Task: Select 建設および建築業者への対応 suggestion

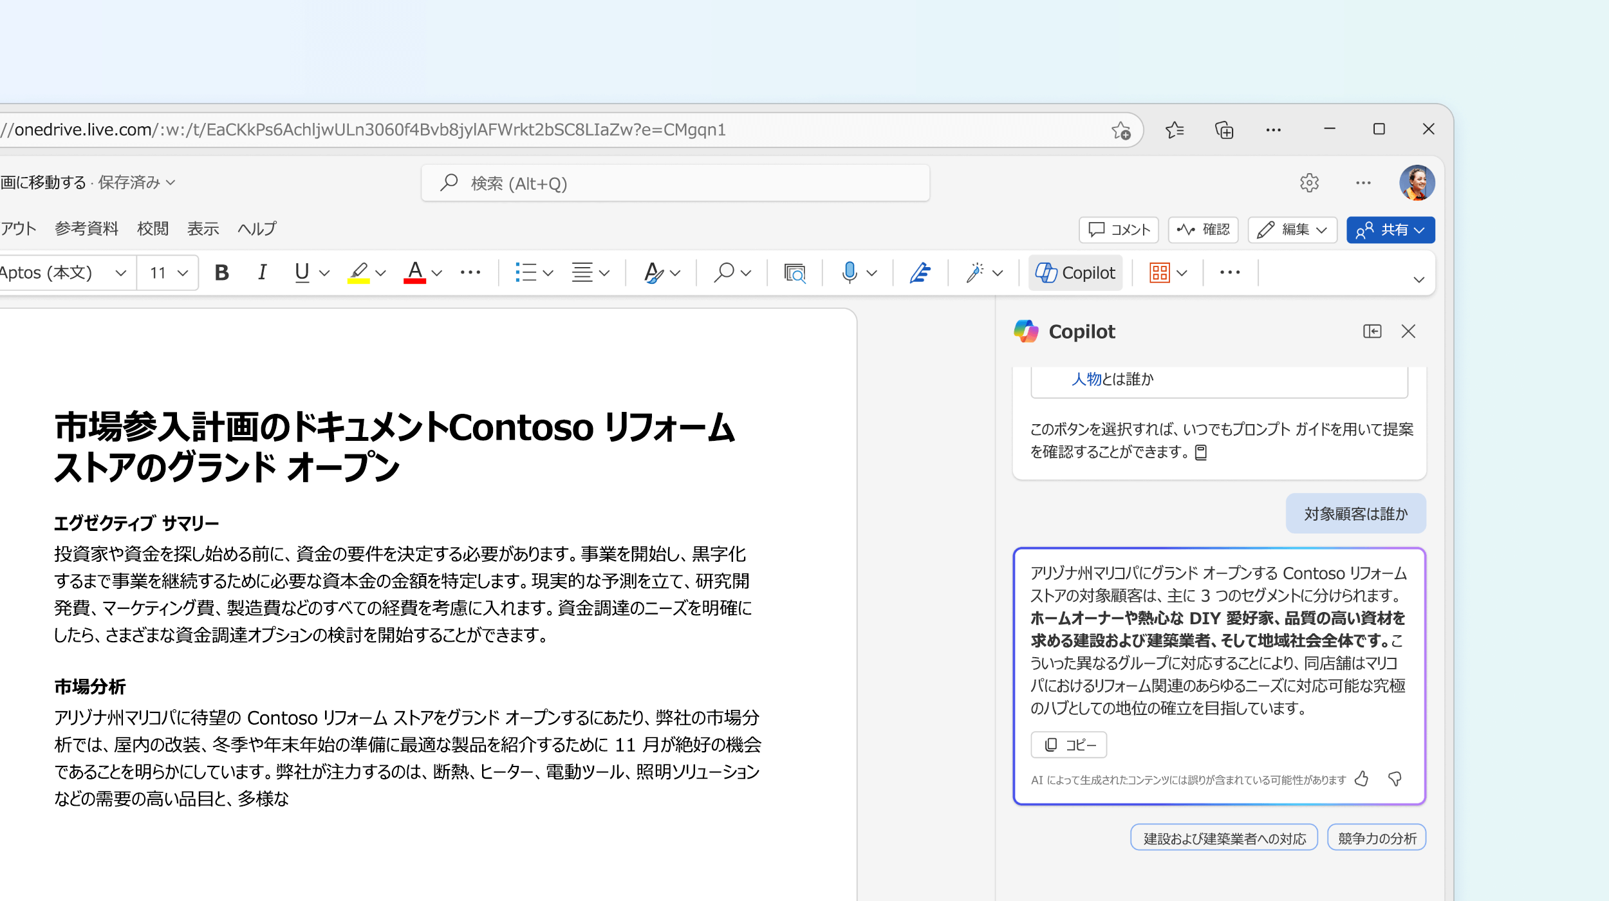Action: click(1224, 838)
